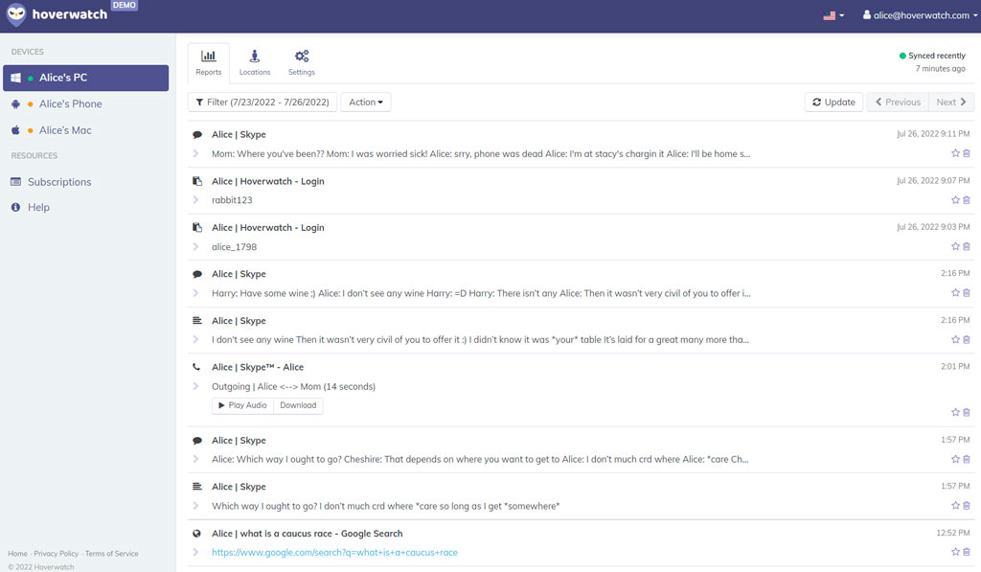Image resolution: width=981 pixels, height=572 pixels.
Task: Switch to the Reports tab
Action: [208, 62]
